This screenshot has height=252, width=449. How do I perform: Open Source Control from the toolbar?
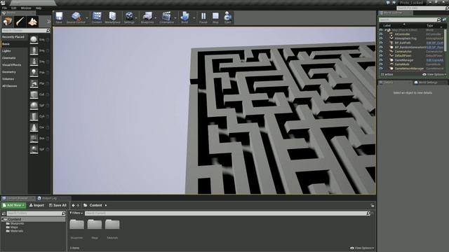[x=76, y=17]
